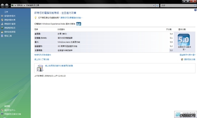Expand the arrow after the Control Panel icon
Image resolution: width=197 pixels, height=118 pixels.
point(15,6)
